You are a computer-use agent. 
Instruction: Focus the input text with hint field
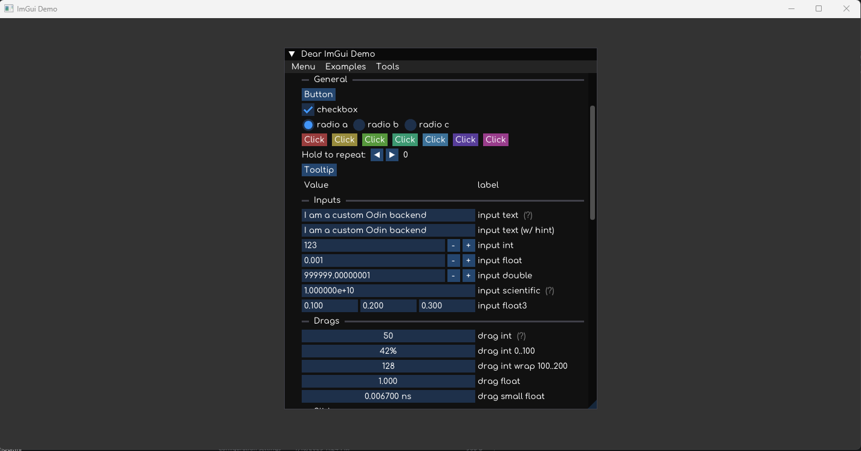point(388,230)
